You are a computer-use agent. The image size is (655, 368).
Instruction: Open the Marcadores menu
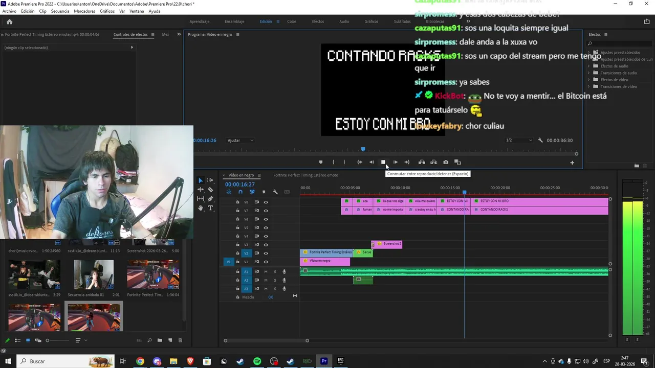[84, 11]
